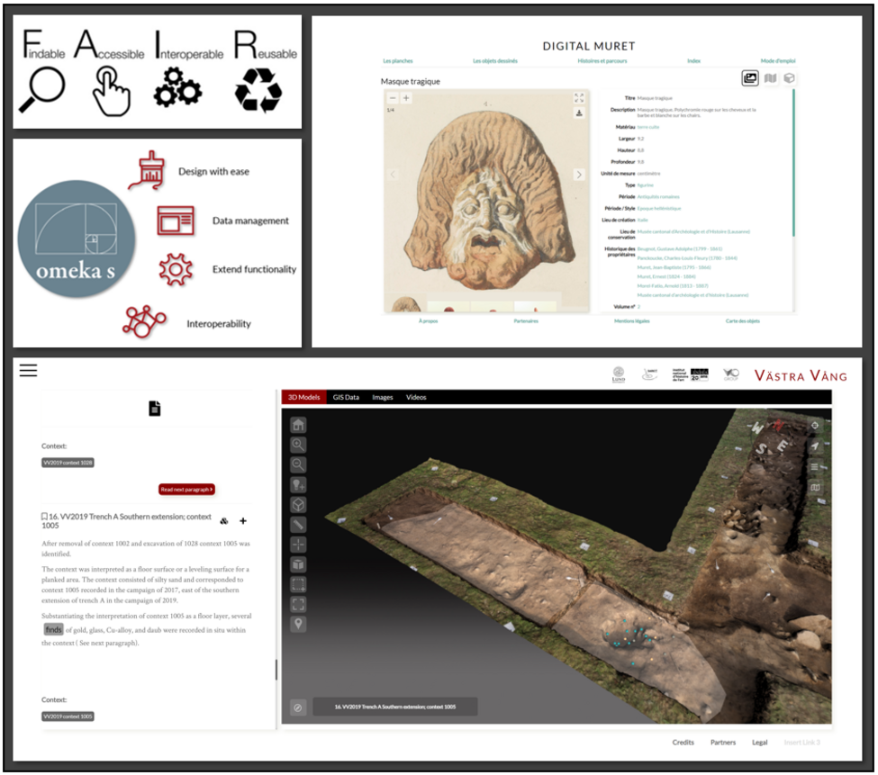The height and width of the screenshot is (775, 878).
Task: Open Histoires et parcours menu item
Action: pyautogui.click(x=602, y=61)
